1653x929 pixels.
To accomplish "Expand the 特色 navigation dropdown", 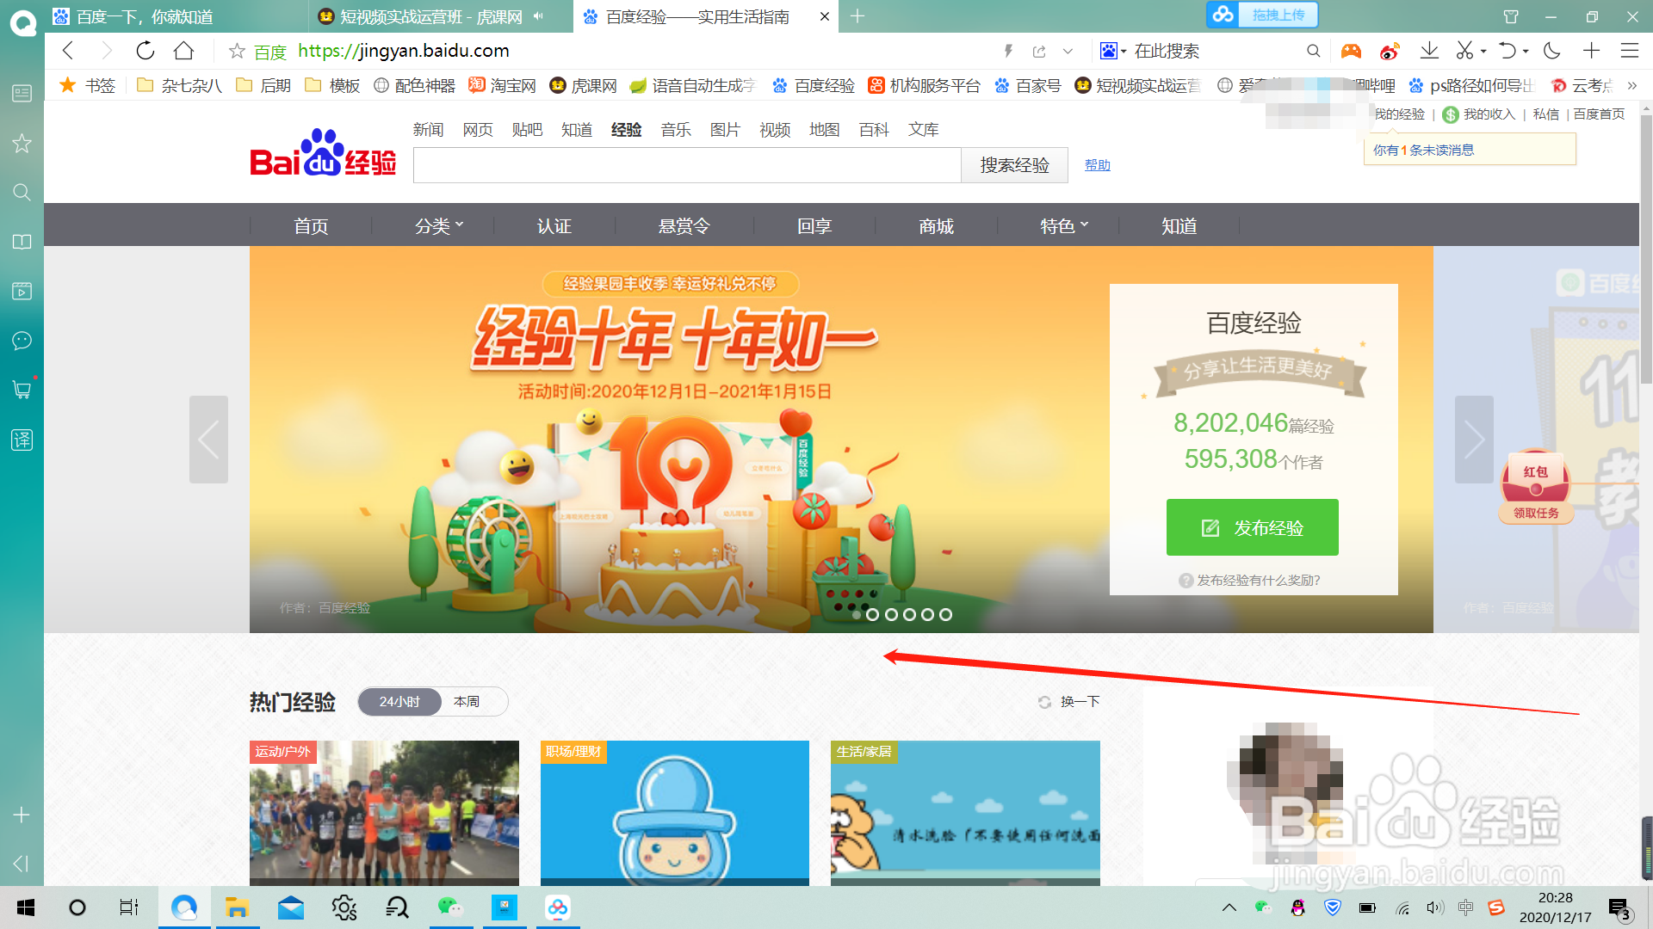I will click(1064, 226).
